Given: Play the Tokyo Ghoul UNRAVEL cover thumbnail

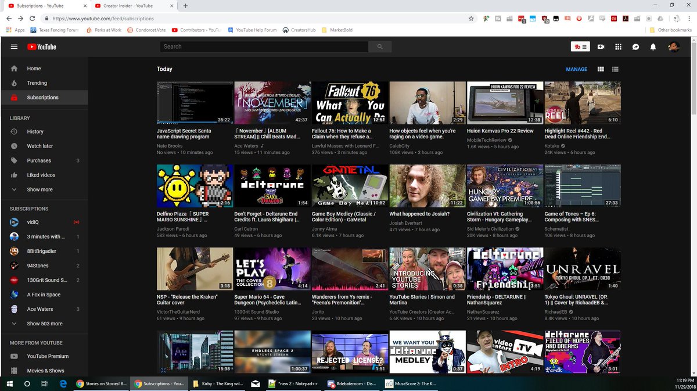Looking at the screenshot, I should click(x=583, y=269).
